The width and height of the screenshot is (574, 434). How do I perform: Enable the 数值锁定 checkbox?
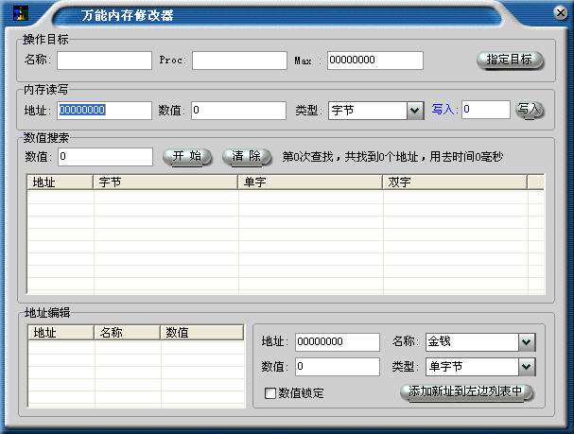click(270, 392)
